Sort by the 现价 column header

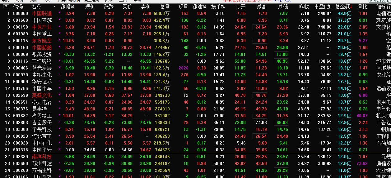click(x=90, y=7)
